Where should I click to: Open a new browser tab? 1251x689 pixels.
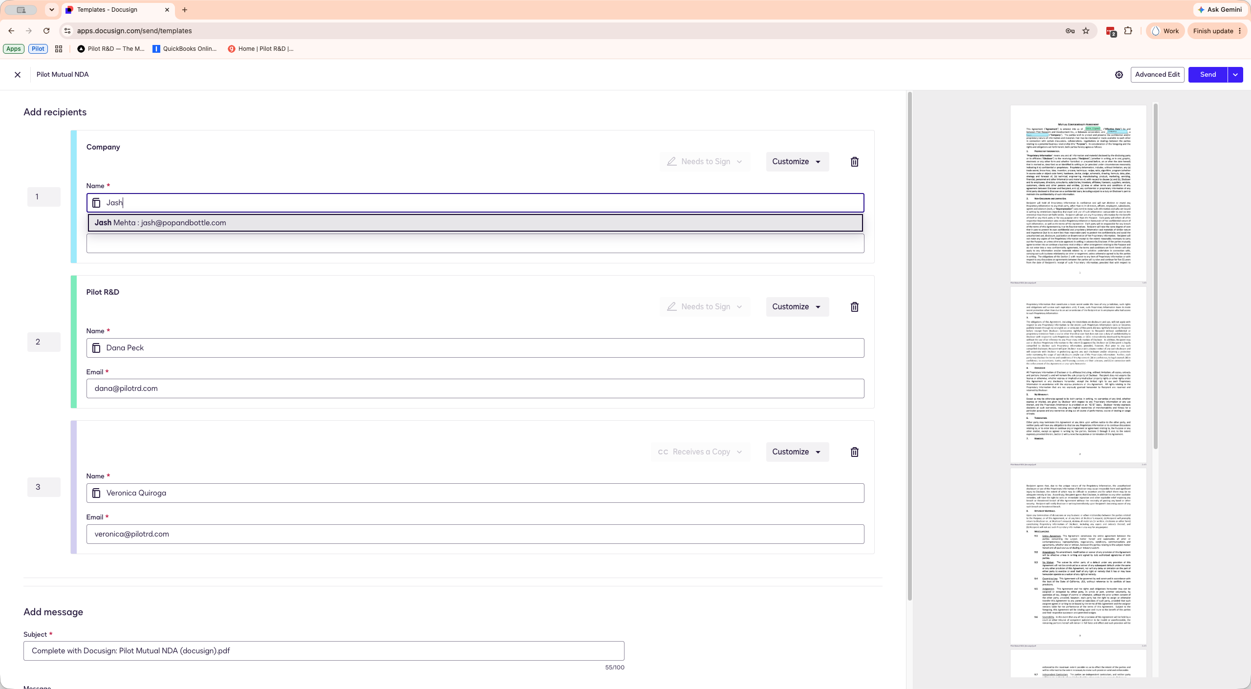[x=185, y=10]
